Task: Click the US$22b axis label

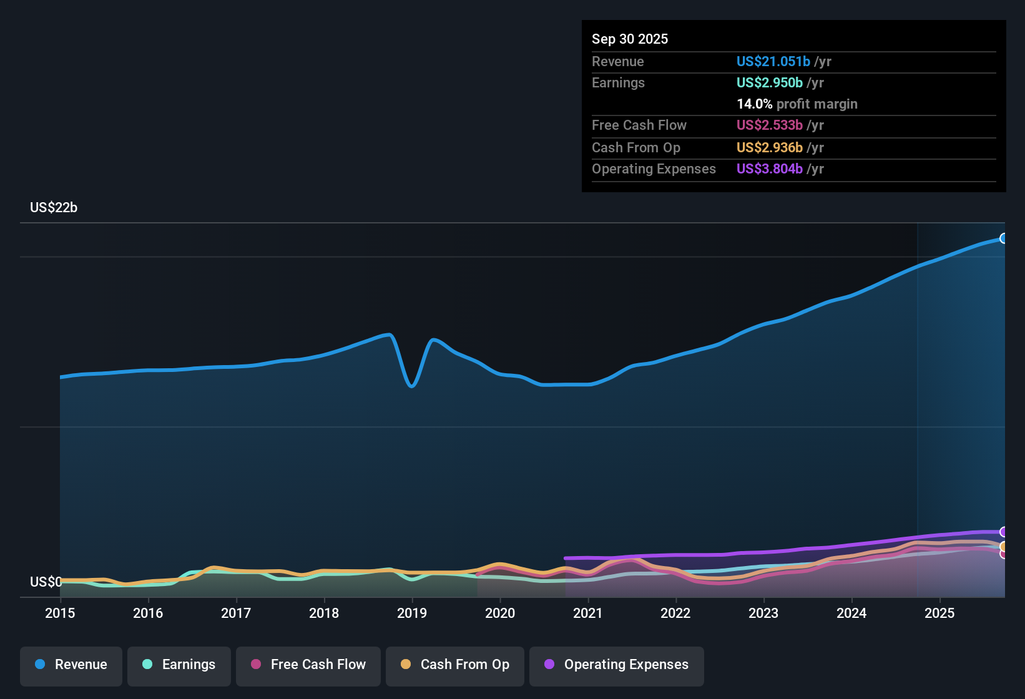Action: [54, 208]
